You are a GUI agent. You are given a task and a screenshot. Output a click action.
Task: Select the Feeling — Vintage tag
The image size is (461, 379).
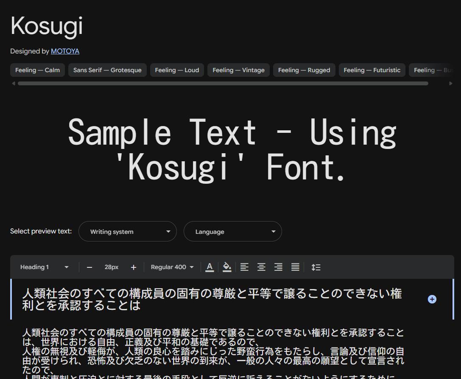pos(238,70)
